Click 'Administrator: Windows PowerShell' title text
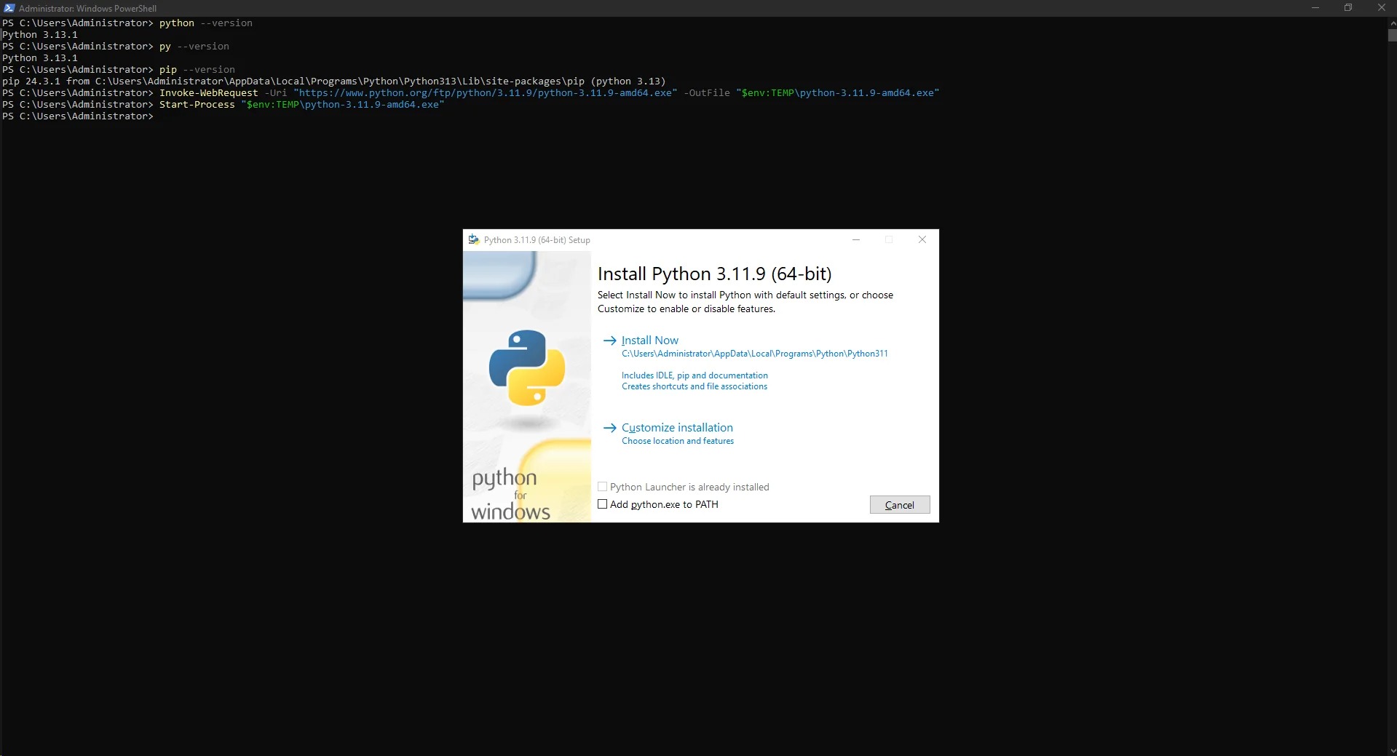This screenshot has width=1397, height=756. point(87,8)
